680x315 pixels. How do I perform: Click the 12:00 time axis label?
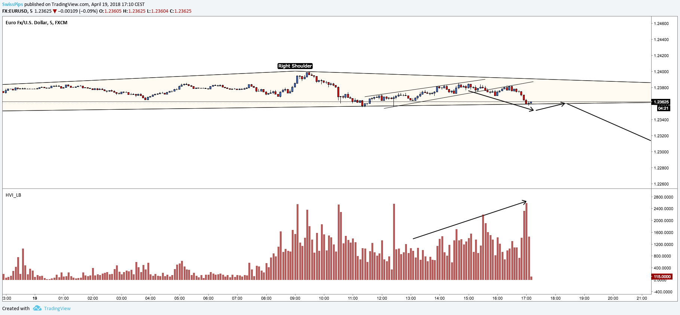(x=382, y=298)
